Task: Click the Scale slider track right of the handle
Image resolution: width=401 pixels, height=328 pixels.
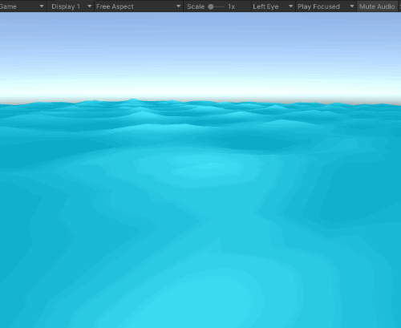Action: pyautogui.click(x=220, y=6)
